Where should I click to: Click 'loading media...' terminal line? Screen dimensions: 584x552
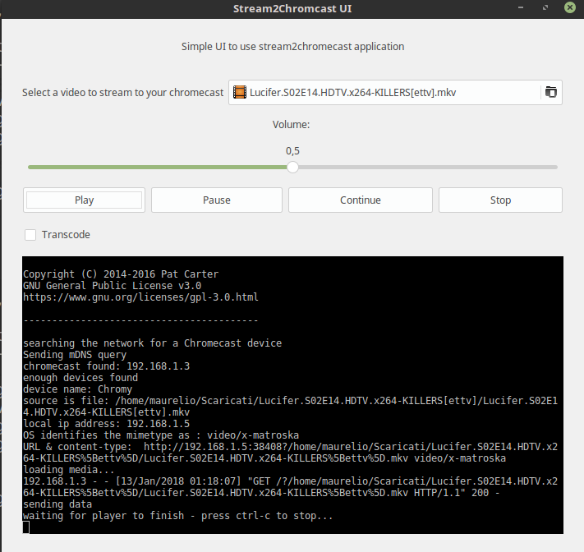(x=68, y=470)
